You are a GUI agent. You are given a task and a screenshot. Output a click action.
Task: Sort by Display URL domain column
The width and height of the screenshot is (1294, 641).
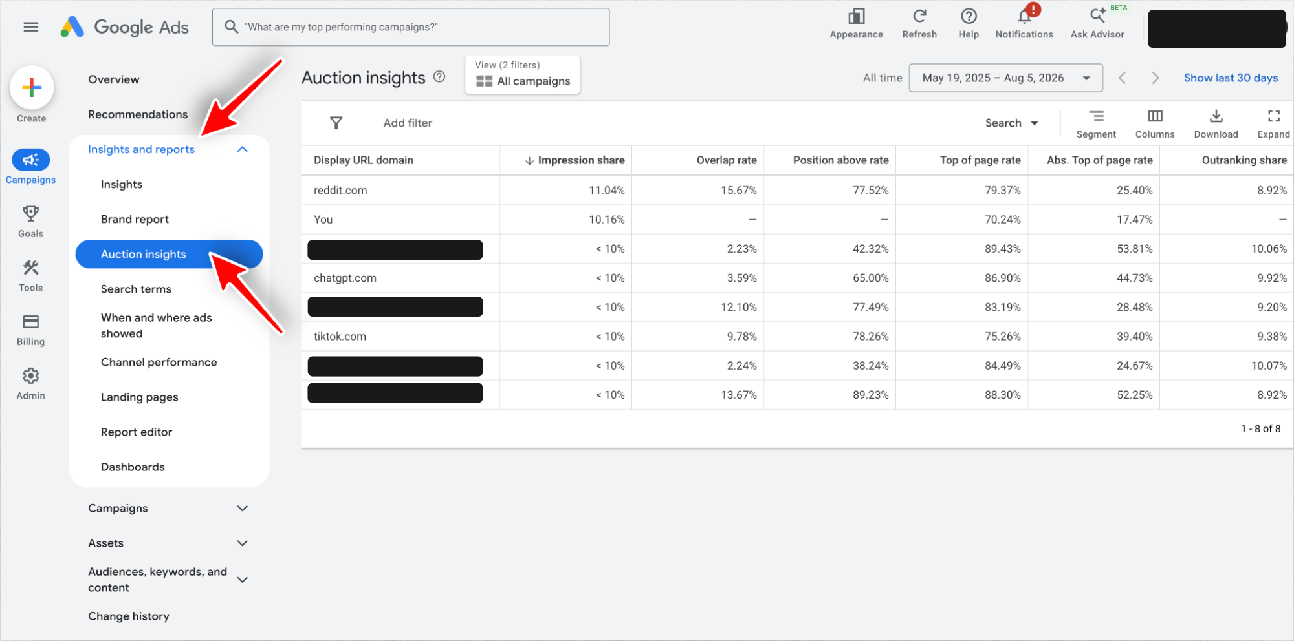point(364,160)
